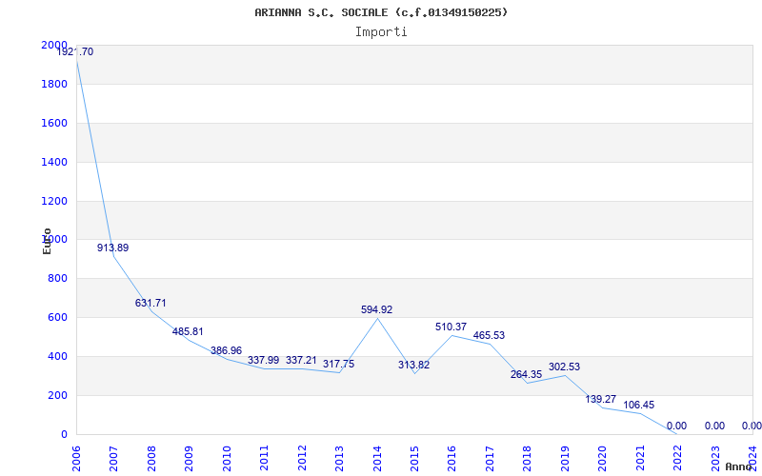Select the 386.96 data label

pos(226,350)
